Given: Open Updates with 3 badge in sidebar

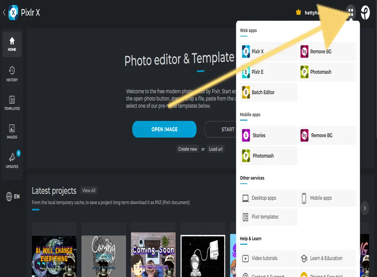Looking at the screenshot, I should (x=12, y=160).
